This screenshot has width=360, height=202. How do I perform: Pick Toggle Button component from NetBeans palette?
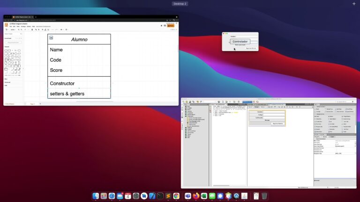346,116
